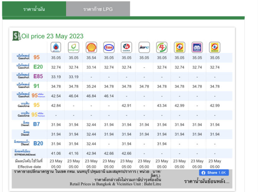Select Bangchak premium diesel price 41.16
Image resolution: width=258 pixels, height=192 pixels.
[x=74, y=153]
